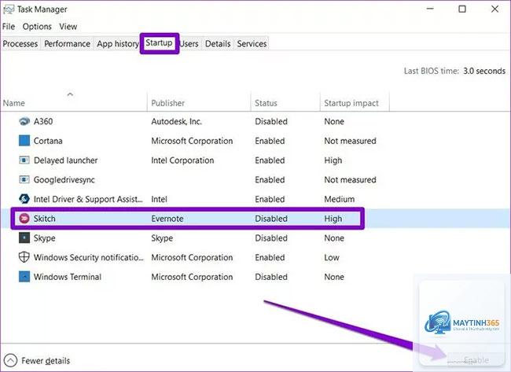Select the A360 row name

[x=43, y=121]
